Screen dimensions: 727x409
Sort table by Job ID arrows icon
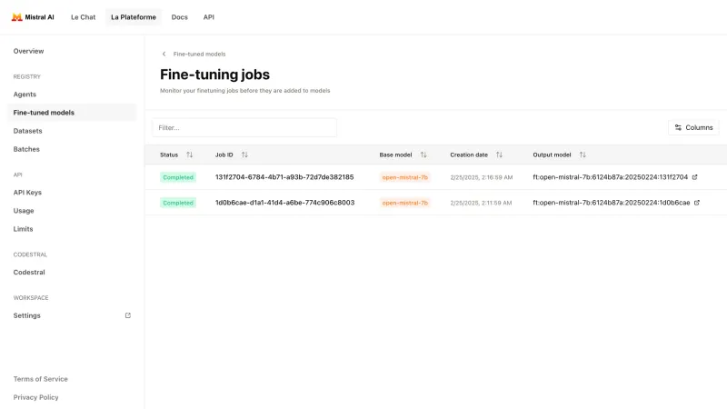pos(244,155)
